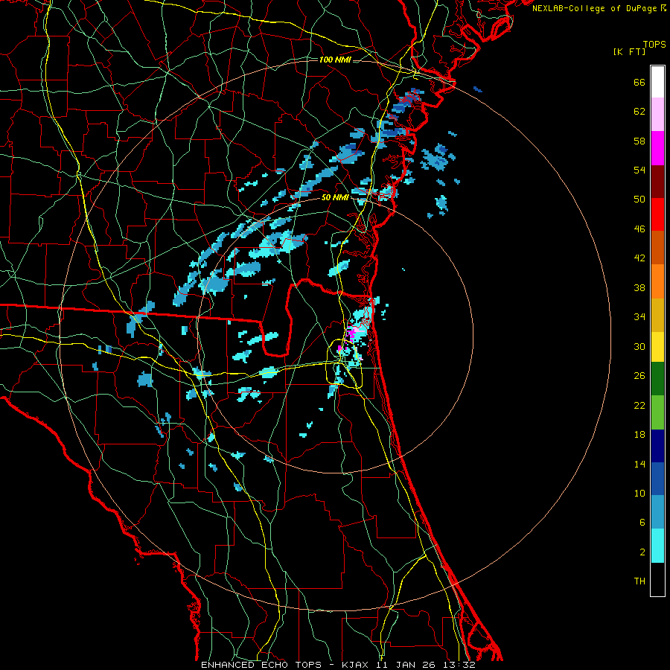Screen dimensions: 670x670
Task: Click the "TH" threshold label
Action: (x=639, y=581)
